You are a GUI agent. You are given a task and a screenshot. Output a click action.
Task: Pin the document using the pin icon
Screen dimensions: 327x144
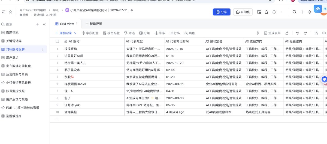132,10
